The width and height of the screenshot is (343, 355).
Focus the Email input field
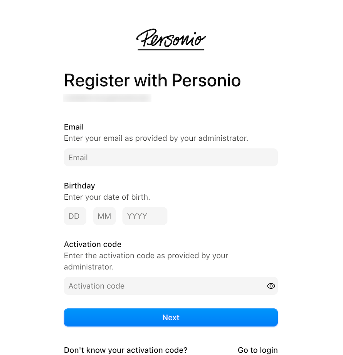coord(171,157)
